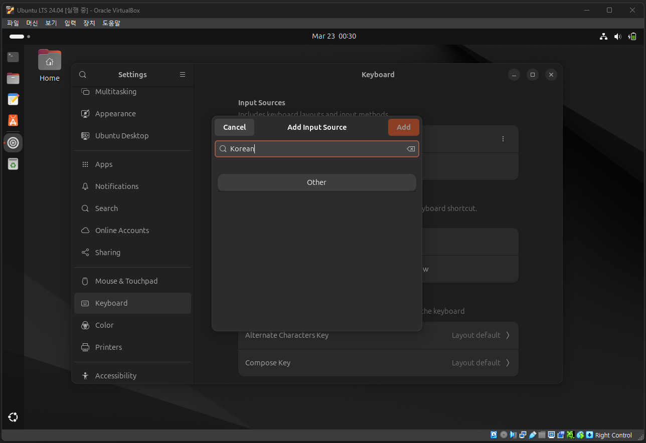Click the Compose Key chevron
This screenshot has height=443, width=646.
click(x=508, y=363)
